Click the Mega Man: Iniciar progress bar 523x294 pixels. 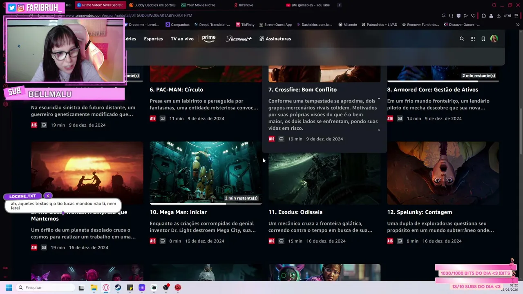[x=206, y=204]
